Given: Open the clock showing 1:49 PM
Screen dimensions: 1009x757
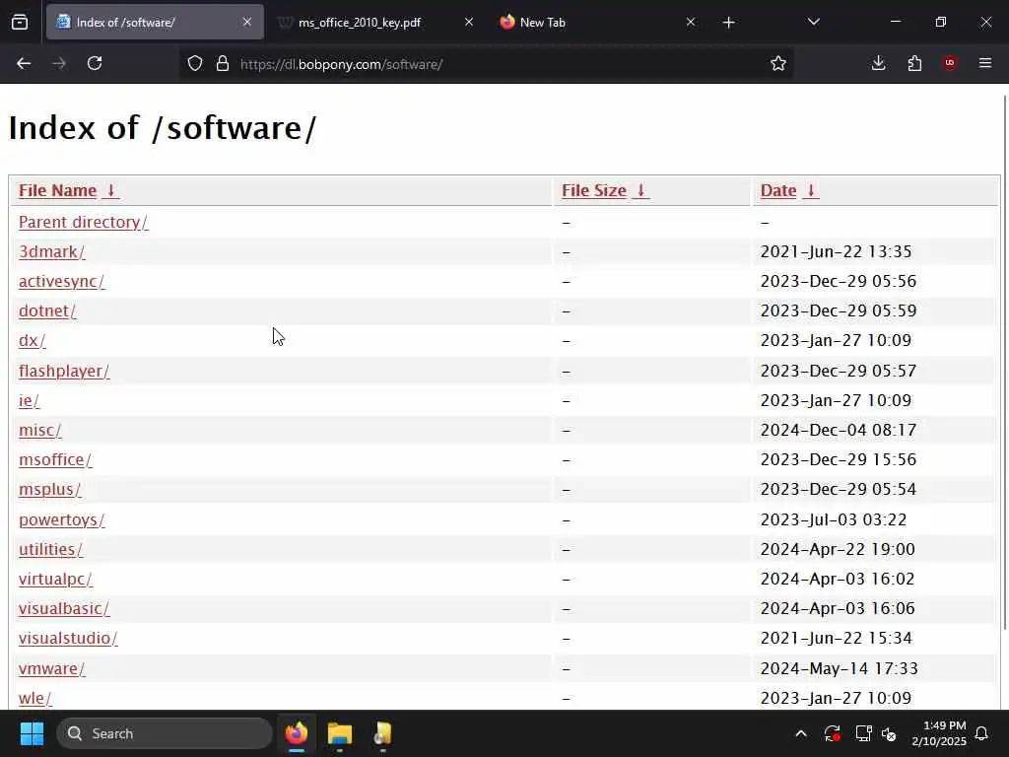Looking at the screenshot, I should [x=939, y=733].
